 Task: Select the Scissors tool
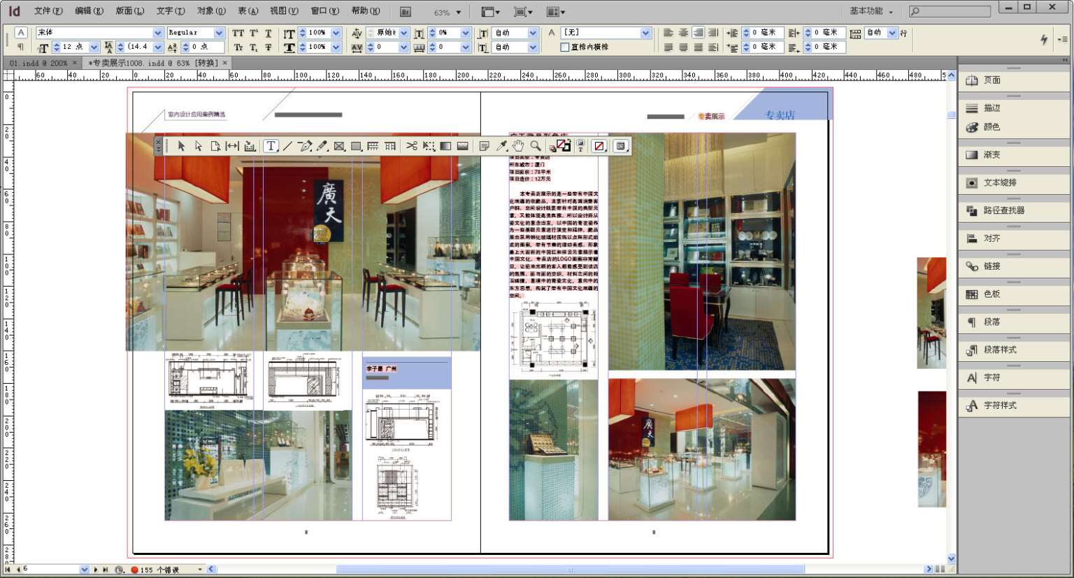click(411, 146)
